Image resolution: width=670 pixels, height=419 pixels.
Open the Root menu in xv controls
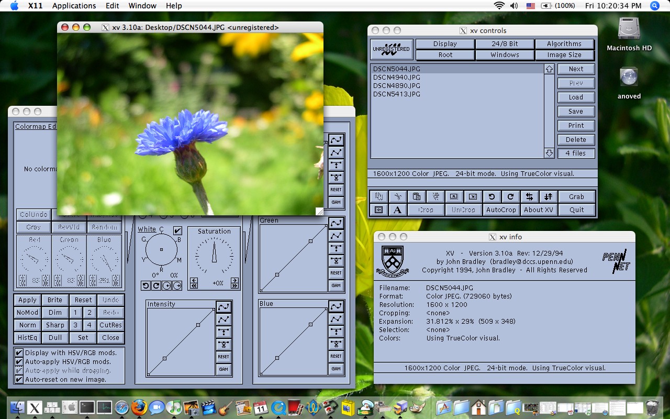[x=445, y=55]
